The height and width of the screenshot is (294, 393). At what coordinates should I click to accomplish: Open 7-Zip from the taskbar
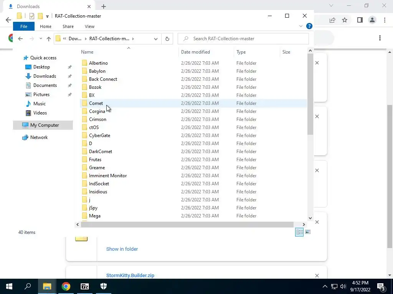[85, 286]
